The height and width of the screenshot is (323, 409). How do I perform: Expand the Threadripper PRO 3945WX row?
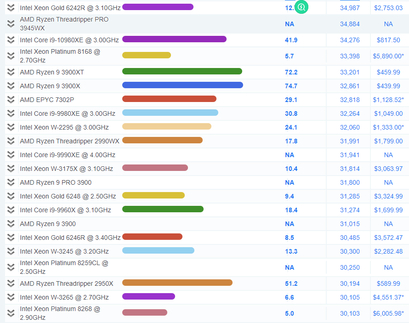(11, 24)
